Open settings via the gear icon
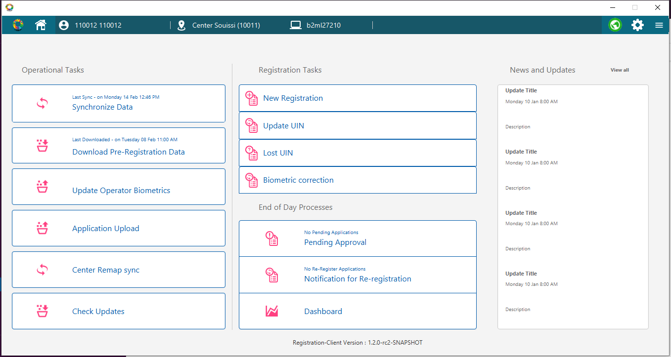The image size is (671, 357). coord(637,25)
